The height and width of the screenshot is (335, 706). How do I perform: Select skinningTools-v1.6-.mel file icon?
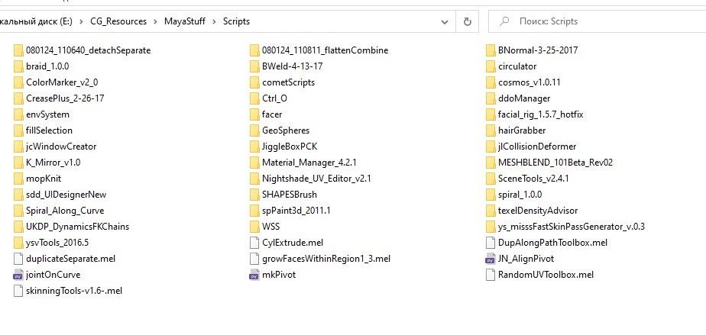point(18,291)
